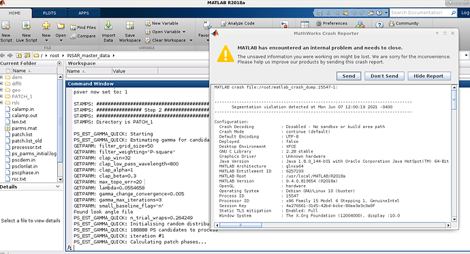Expand the rslc folder

point(1,102)
